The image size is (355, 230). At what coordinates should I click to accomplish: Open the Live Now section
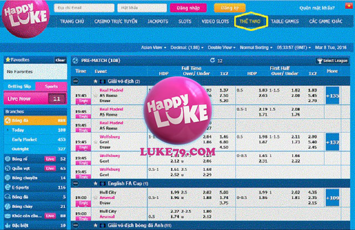pyautogui.click(x=35, y=98)
